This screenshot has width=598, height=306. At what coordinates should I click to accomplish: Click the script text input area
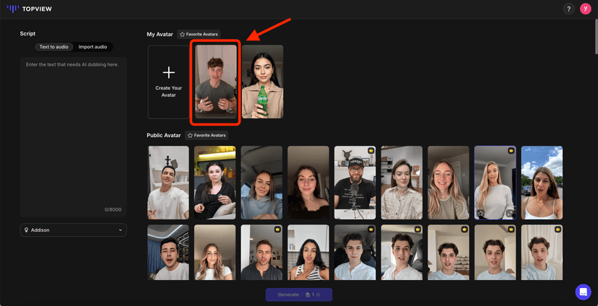point(73,130)
